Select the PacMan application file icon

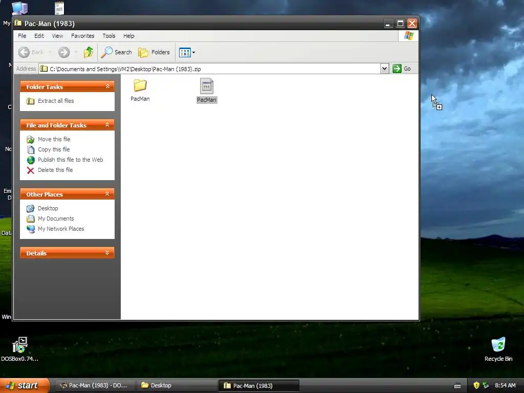[x=207, y=86]
